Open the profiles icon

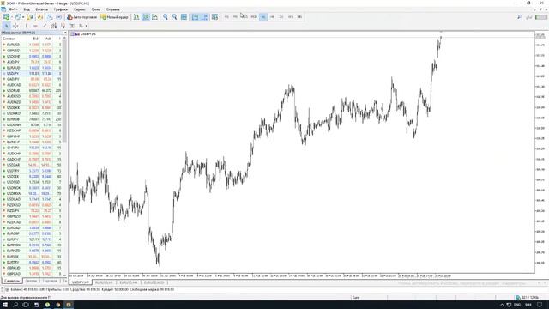17,17
